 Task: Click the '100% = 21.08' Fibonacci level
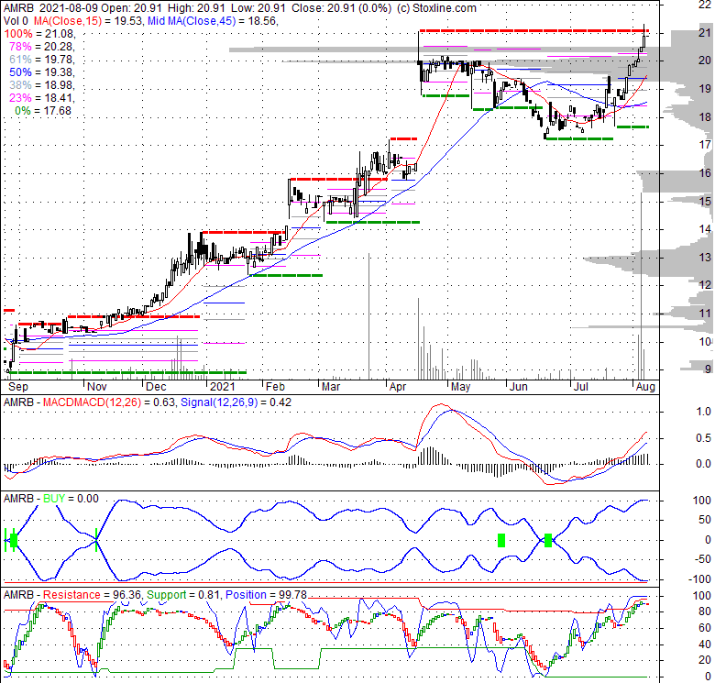coord(38,34)
